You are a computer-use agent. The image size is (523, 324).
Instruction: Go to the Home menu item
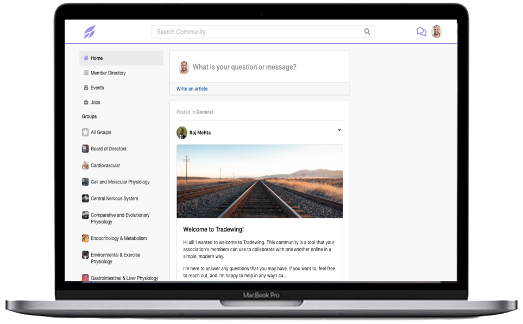coord(97,58)
